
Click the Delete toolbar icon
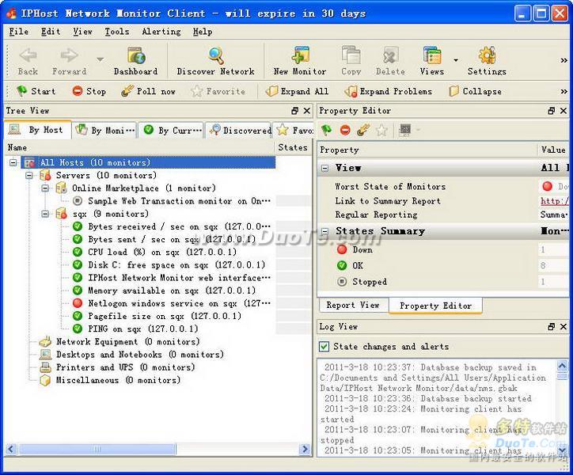(x=390, y=61)
